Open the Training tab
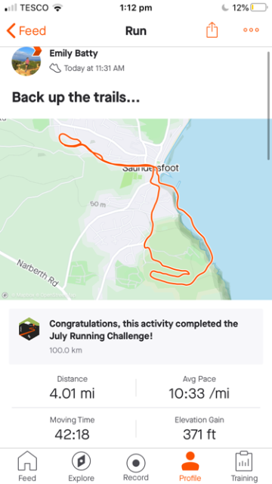272x484 pixels. [x=244, y=466]
